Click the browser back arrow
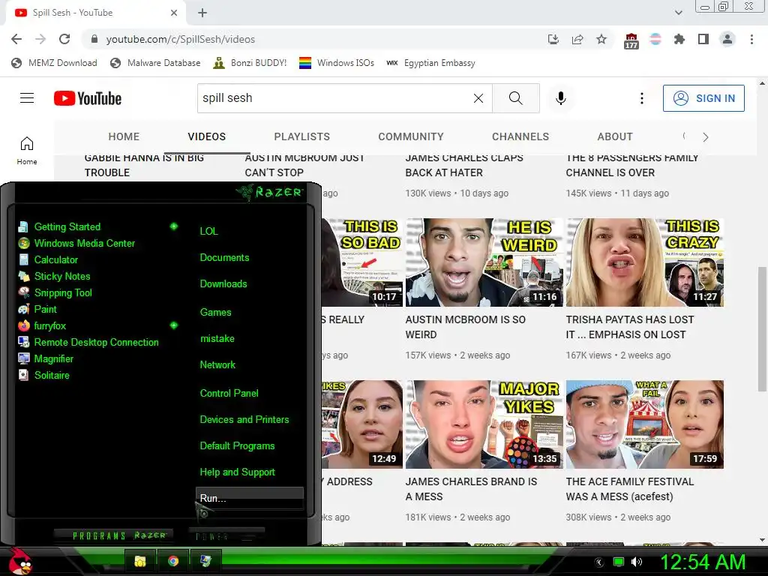Viewport: 768px width, 576px height. [x=16, y=39]
